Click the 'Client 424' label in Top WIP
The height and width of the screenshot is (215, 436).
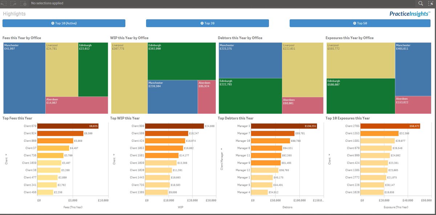(x=138, y=141)
